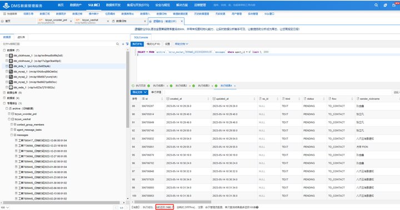Click the dbl_mysql_3 database icon
400x210 pixels.
coord(11,82)
